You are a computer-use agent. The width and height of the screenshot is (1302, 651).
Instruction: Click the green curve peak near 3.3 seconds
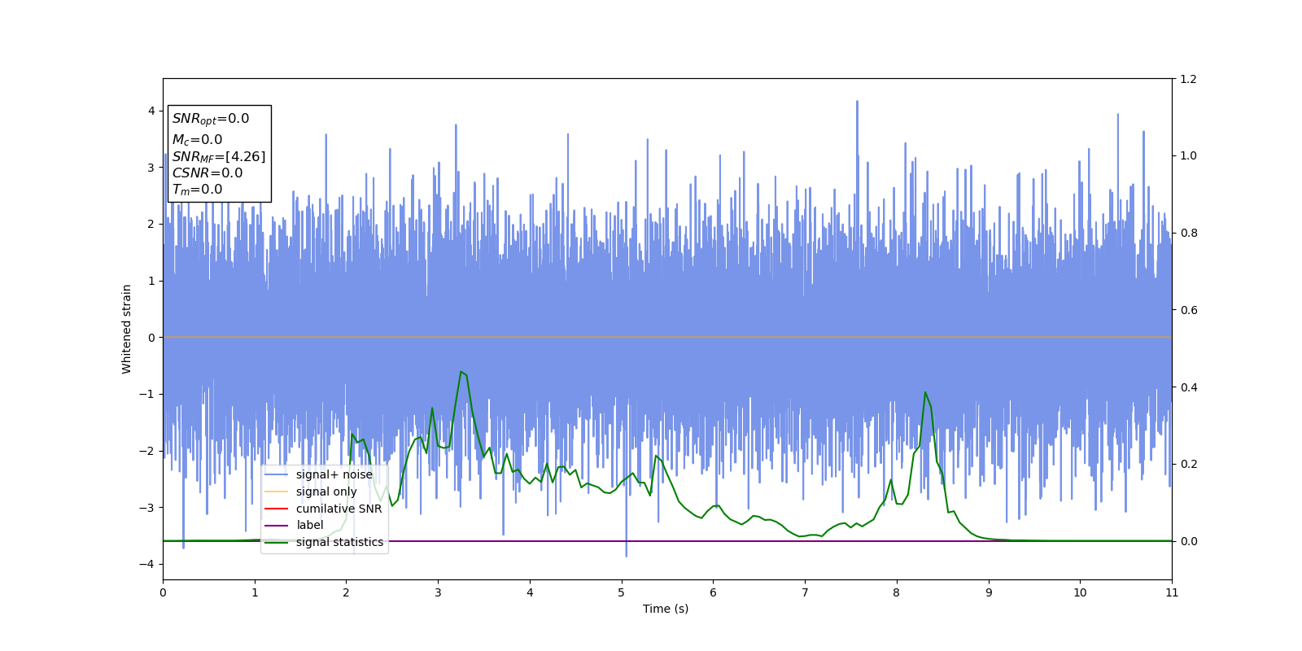click(x=461, y=372)
